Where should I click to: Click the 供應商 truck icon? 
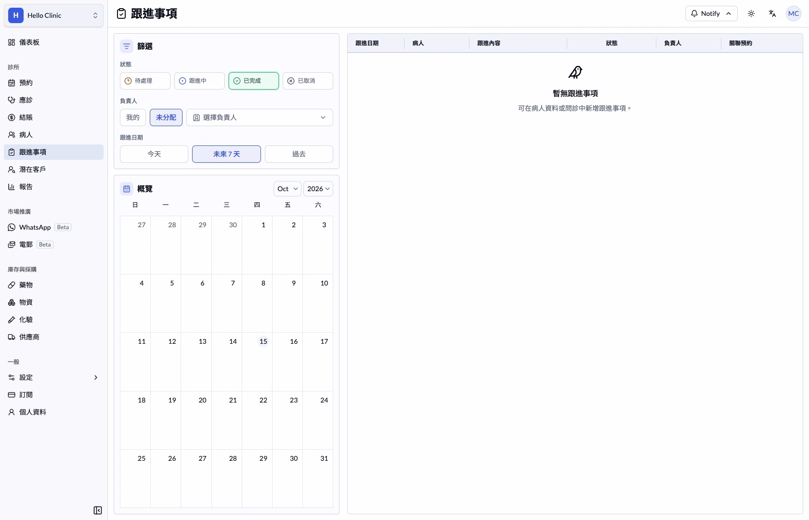12,337
